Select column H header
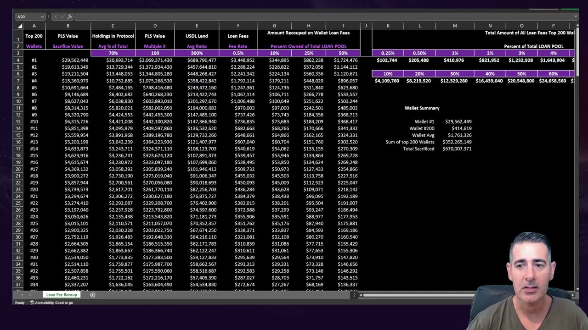 309,26
